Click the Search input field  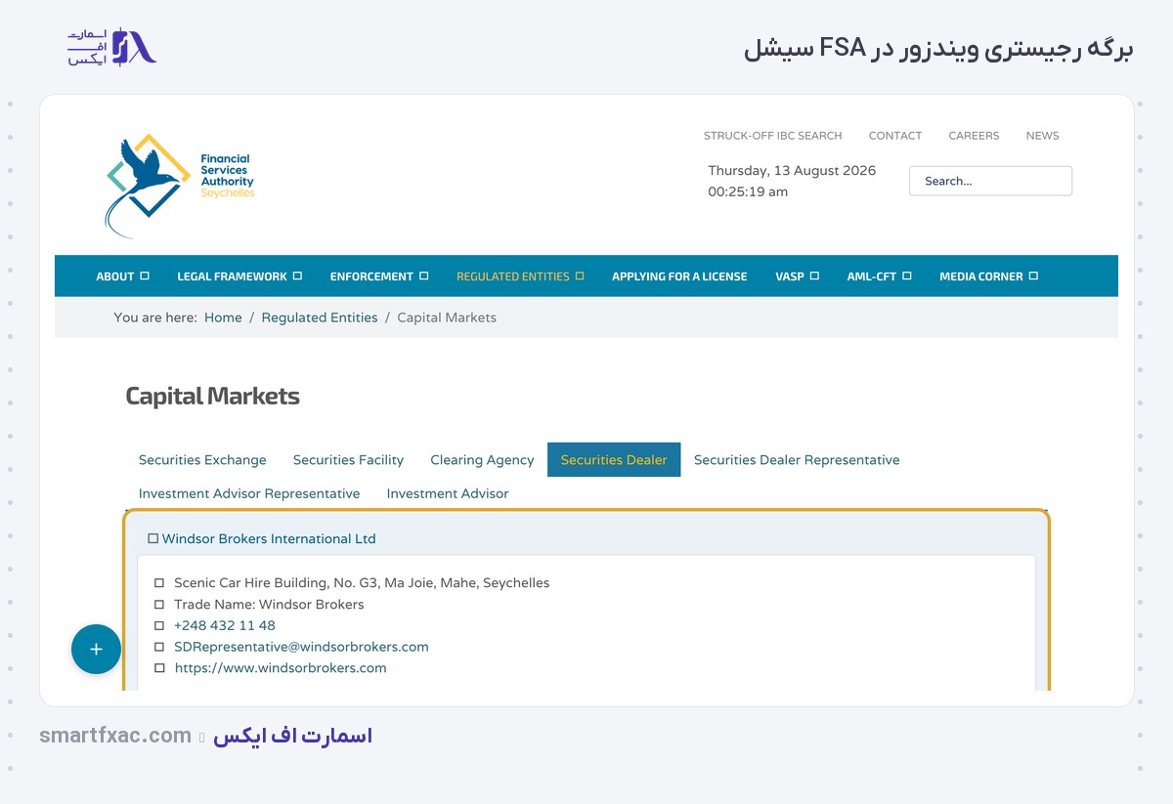990,181
